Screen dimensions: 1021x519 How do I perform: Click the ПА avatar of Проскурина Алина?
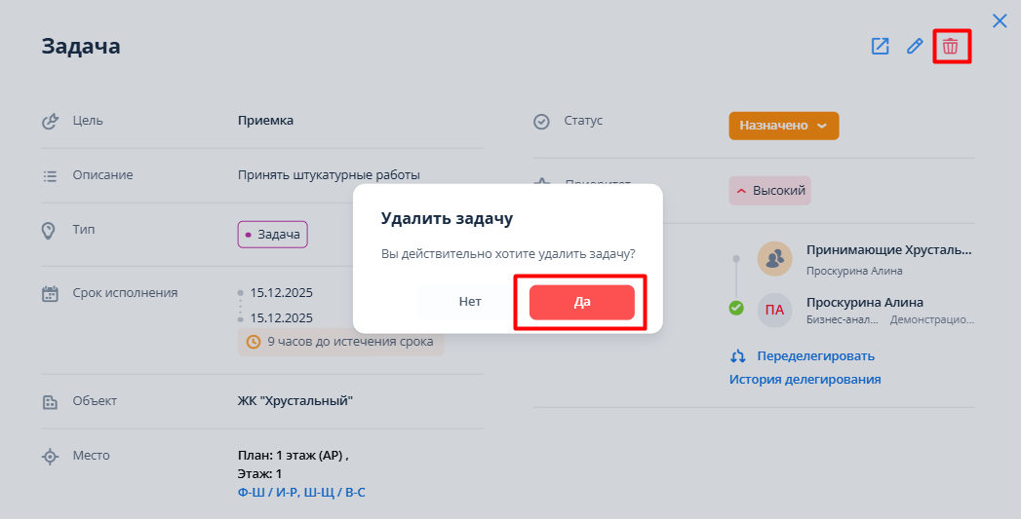[774, 310]
